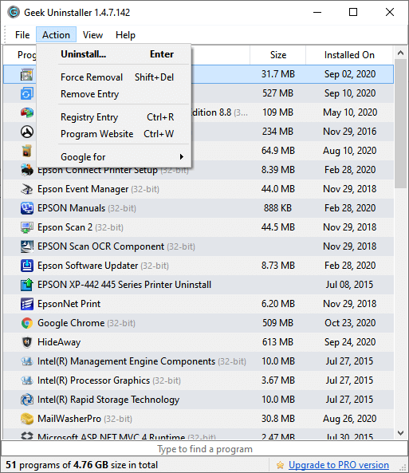Select Intel(R) Rapid Storage Technology text
The image size is (409, 473).
[x=108, y=400]
